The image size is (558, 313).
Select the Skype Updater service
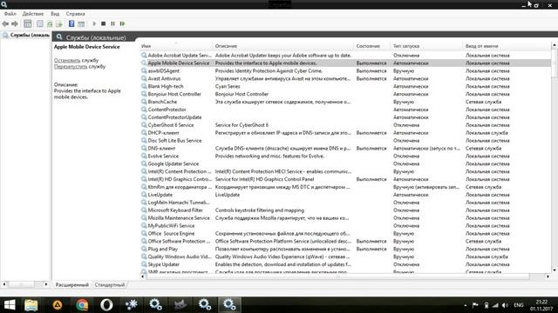click(x=164, y=264)
